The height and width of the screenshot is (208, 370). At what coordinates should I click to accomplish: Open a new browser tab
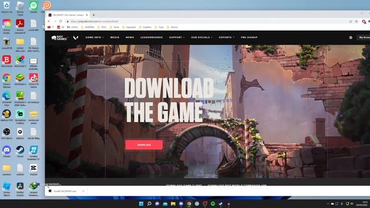pos(94,15)
